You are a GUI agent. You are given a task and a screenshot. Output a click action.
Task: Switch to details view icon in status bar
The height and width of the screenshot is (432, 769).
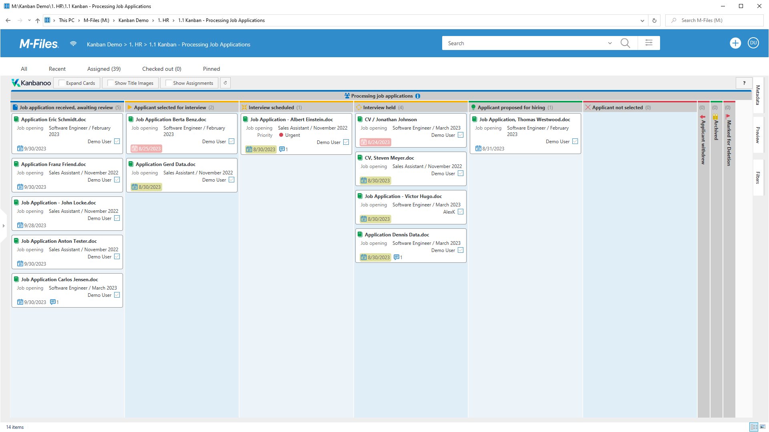tap(754, 427)
